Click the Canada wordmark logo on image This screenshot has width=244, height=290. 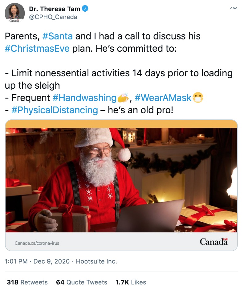click(213, 242)
